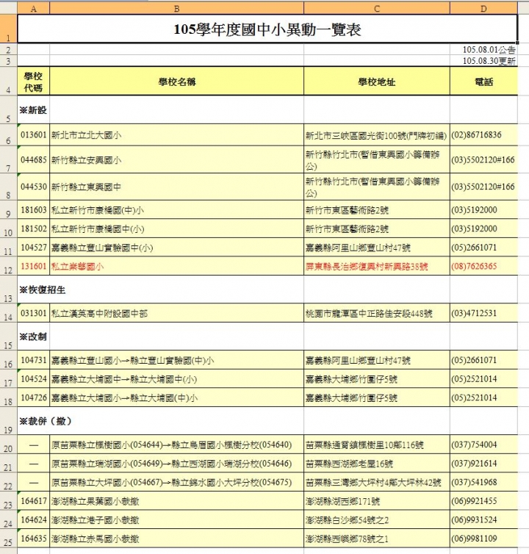
Task: Select row 6 header
Action: 9,134
